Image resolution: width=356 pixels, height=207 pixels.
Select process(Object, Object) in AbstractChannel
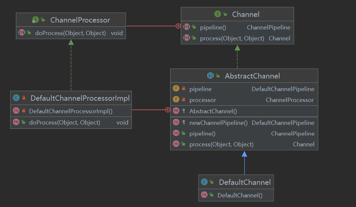click(221, 144)
